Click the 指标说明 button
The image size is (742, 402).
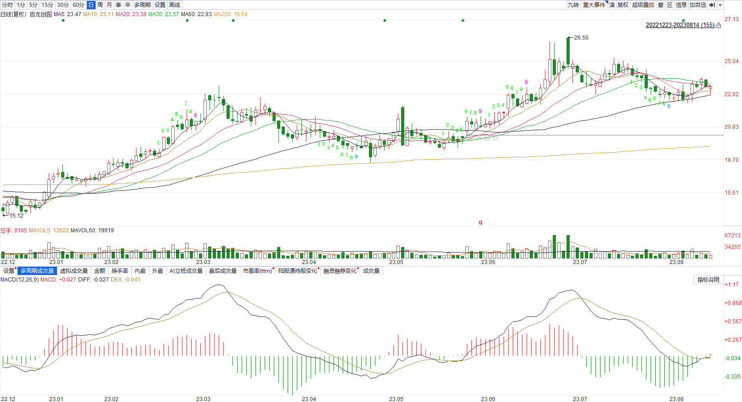708,280
